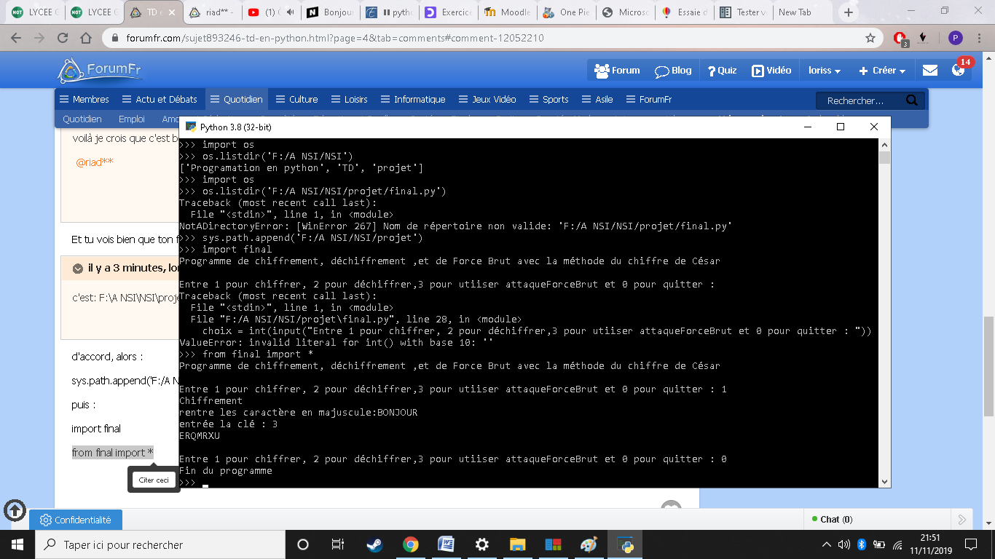995x559 pixels.
Task: Click the search magnifier beside Rechercher
Action: click(x=911, y=100)
